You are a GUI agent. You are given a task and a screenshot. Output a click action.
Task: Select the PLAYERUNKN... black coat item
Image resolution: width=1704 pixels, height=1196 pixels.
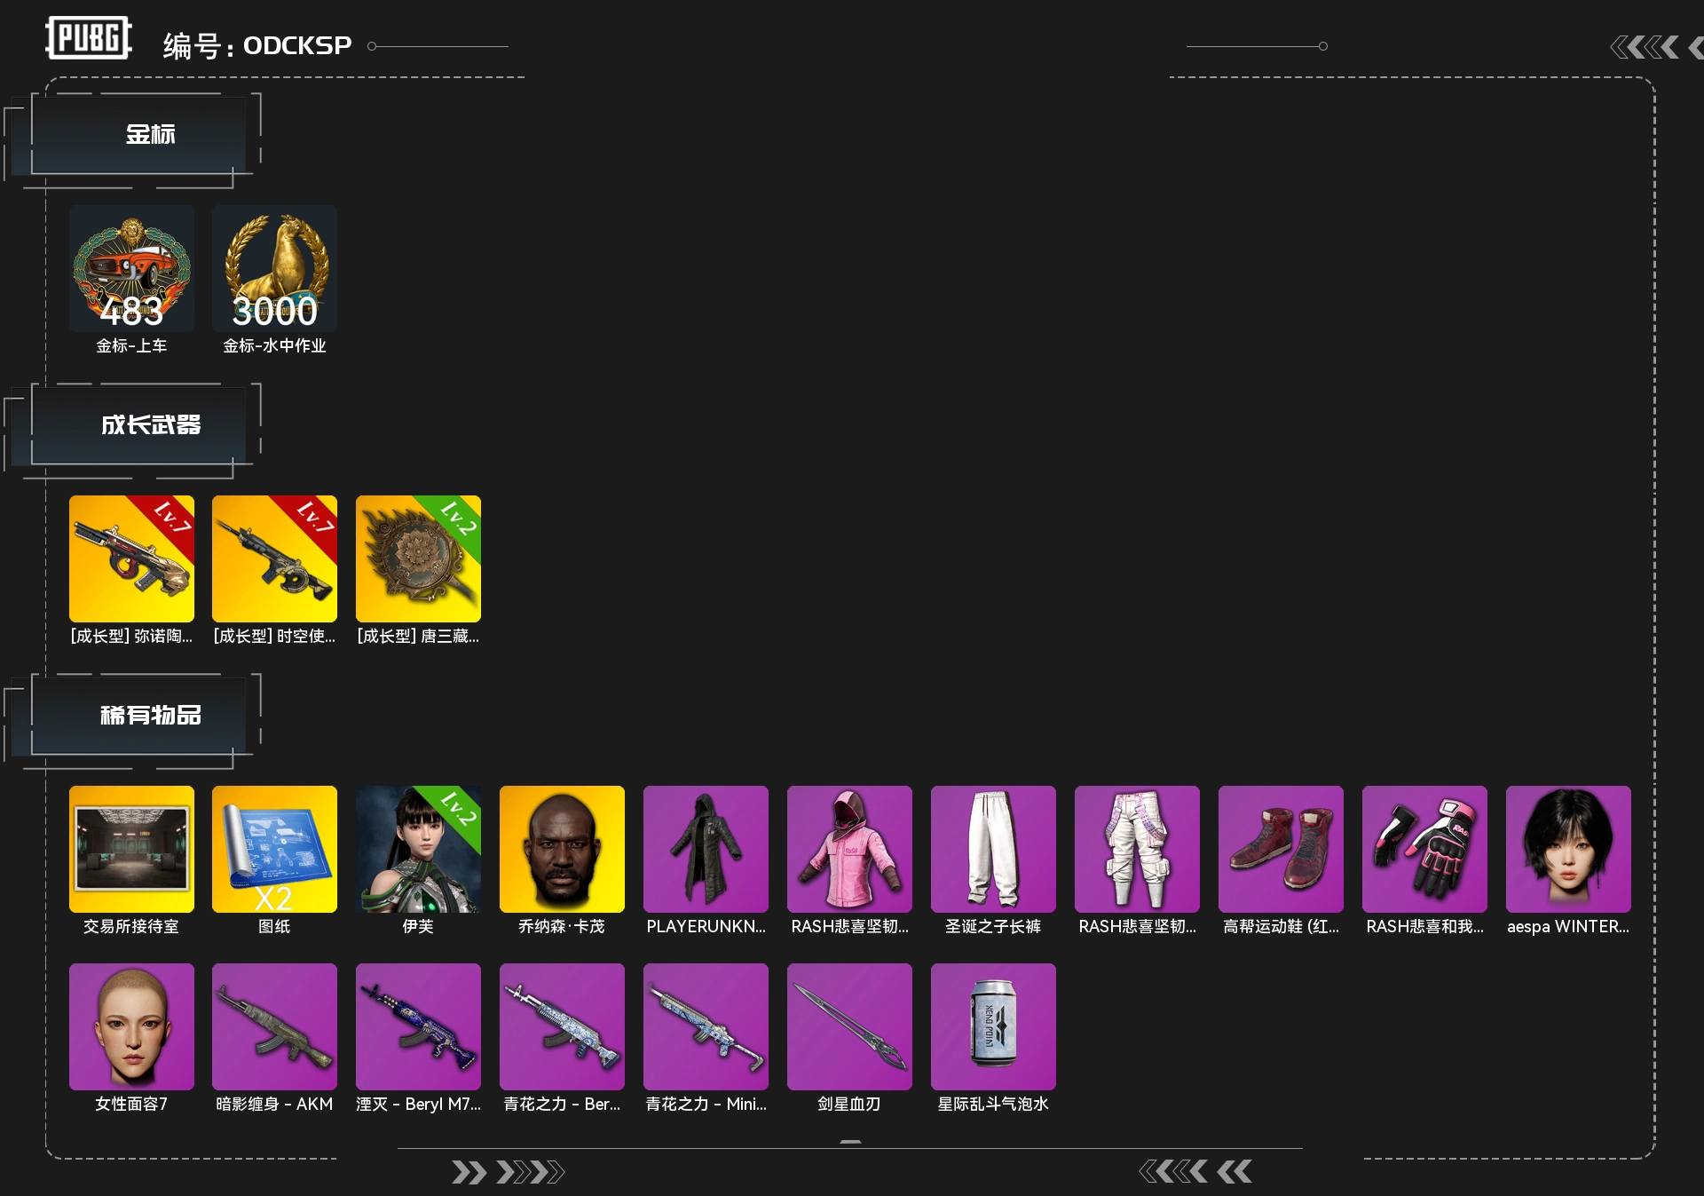pos(706,849)
